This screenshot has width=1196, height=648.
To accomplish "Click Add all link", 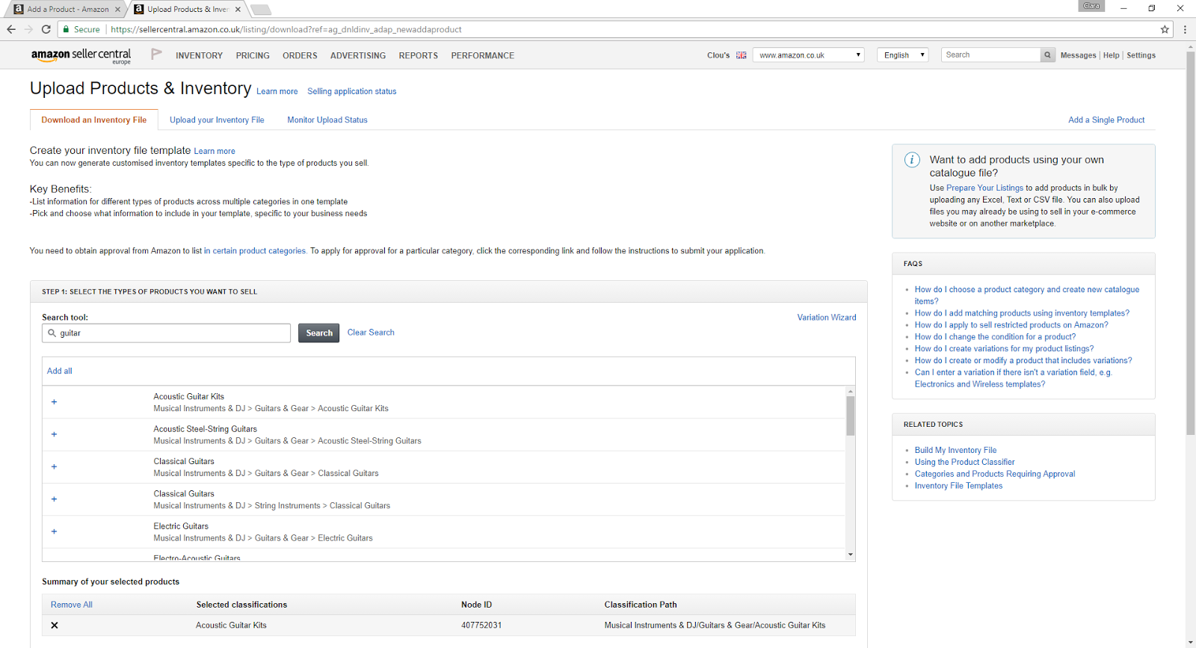I will 60,371.
